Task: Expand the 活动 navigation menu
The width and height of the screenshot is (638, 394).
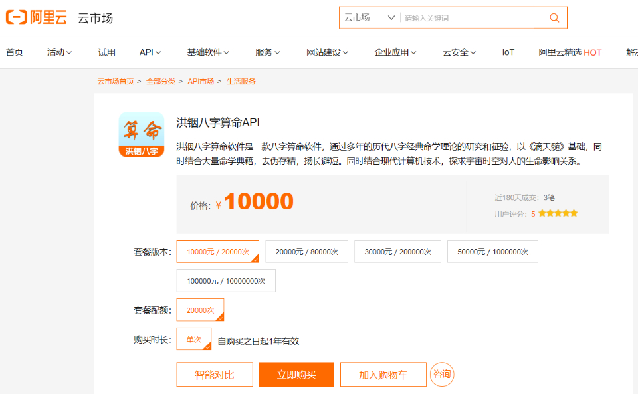Action: coord(59,52)
